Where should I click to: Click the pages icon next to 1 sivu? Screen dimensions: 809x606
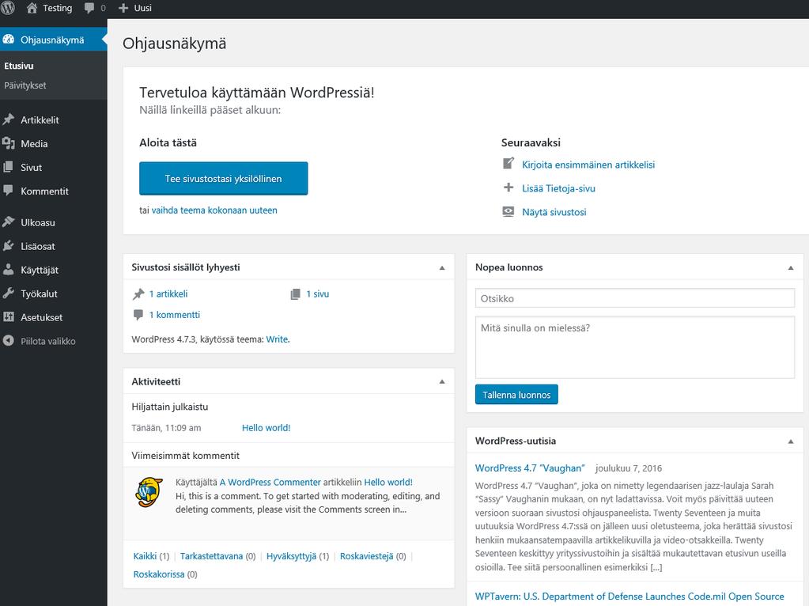(x=295, y=294)
